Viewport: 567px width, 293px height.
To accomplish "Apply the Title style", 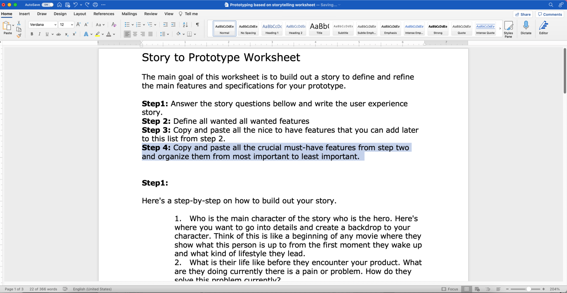I will [x=319, y=29].
